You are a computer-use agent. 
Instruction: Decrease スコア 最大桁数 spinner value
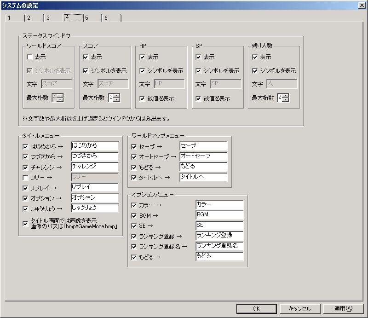click(x=117, y=99)
